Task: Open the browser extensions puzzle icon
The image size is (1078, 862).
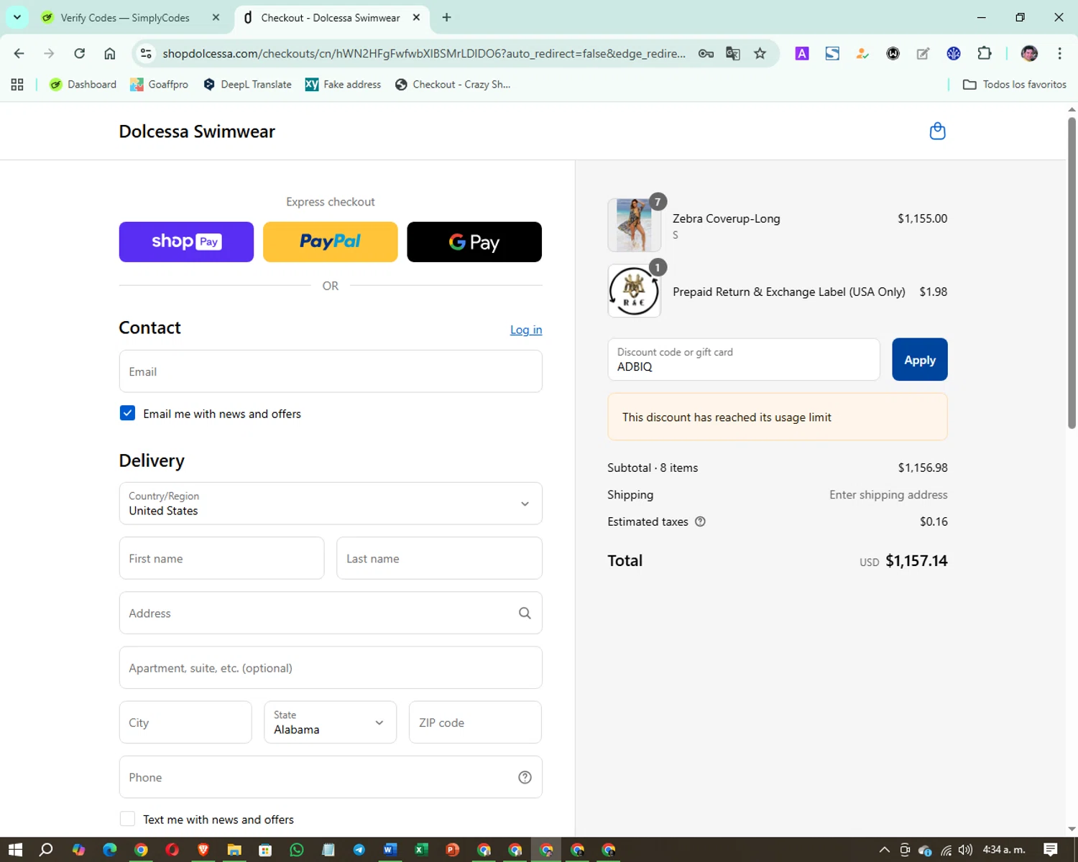Action: click(x=985, y=53)
